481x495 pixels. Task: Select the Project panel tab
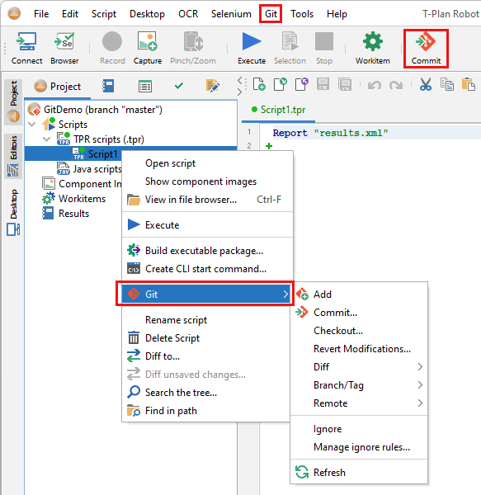pos(58,86)
